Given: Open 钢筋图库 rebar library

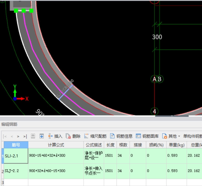Looking at the screenshot, I should click(x=147, y=136).
